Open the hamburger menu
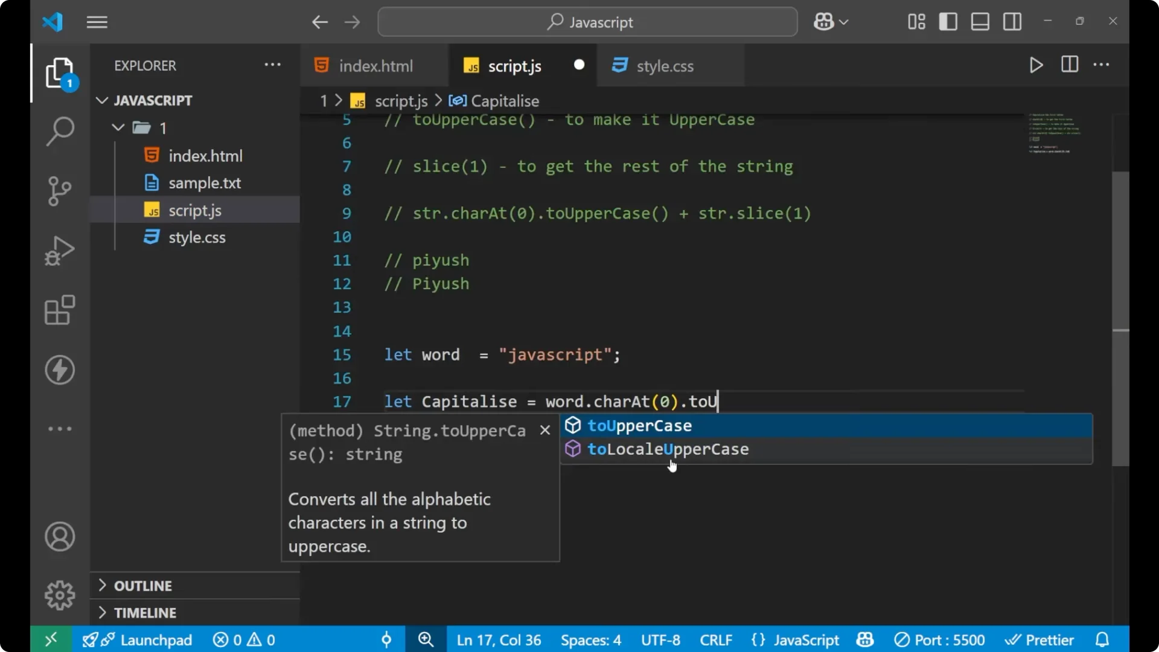This screenshot has height=652, width=1159. coord(97,22)
